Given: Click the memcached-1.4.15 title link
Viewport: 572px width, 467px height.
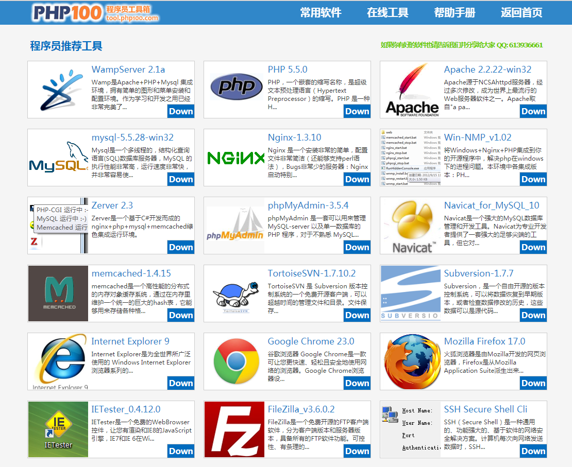Looking at the screenshot, I should 131,273.
